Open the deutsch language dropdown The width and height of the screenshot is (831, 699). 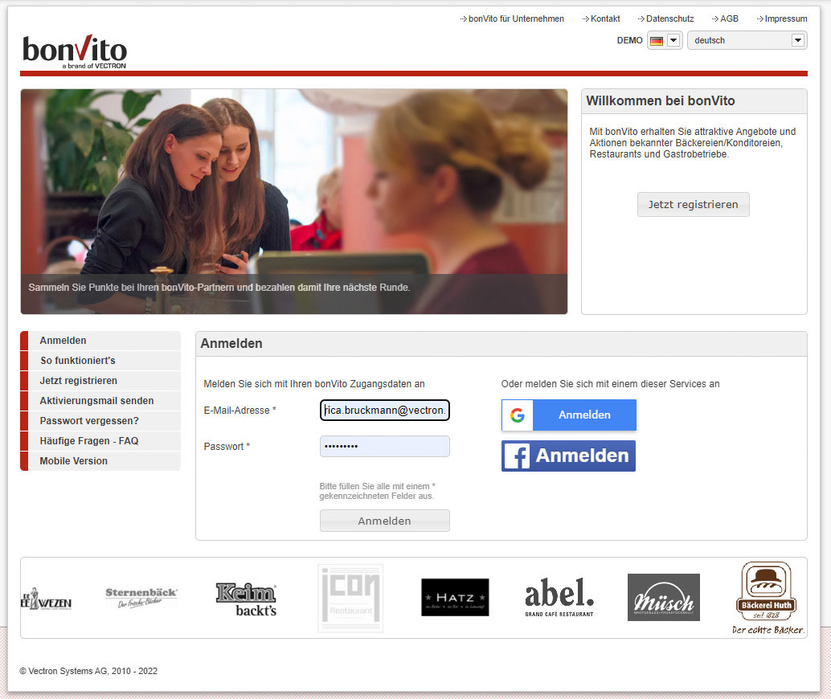pos(747,40)
